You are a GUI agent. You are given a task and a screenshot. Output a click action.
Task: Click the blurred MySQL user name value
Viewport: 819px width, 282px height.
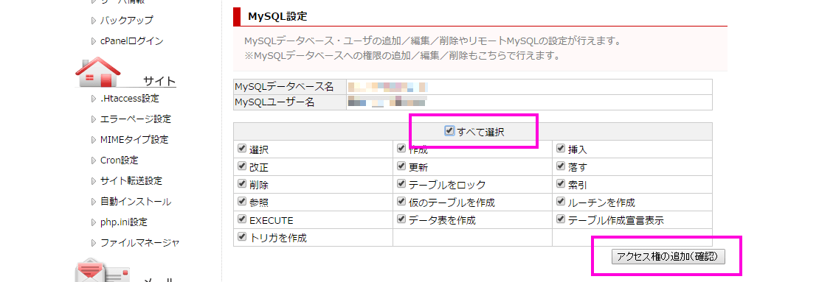click(x=387, y=102)
